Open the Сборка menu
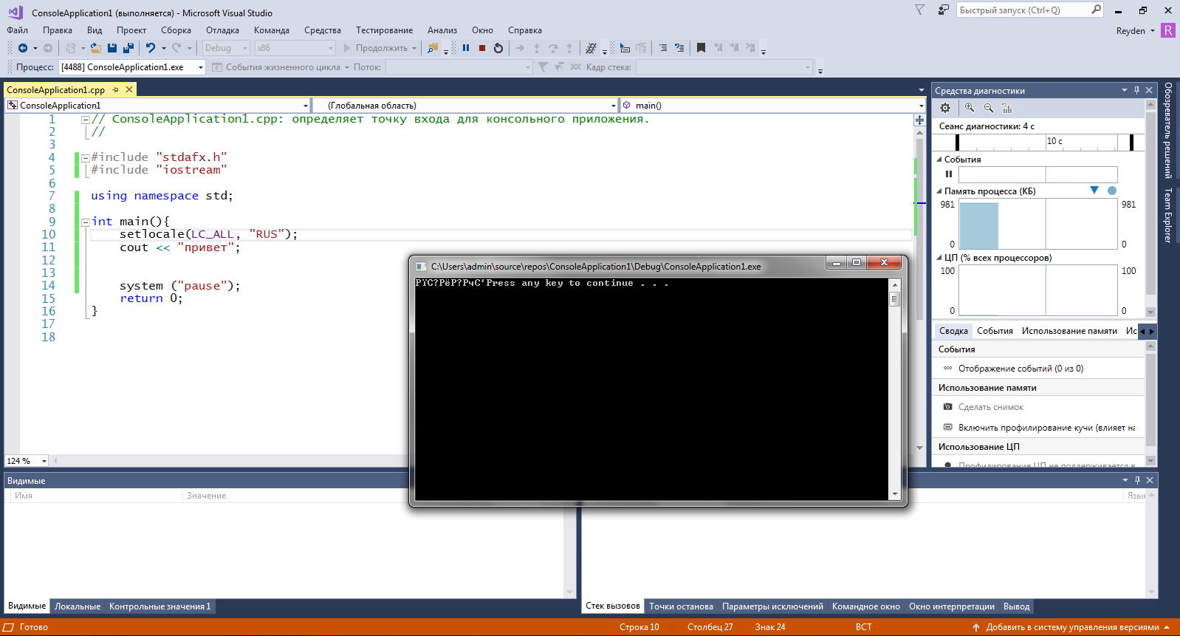The image size is (1180, 636). pos(176,30)
